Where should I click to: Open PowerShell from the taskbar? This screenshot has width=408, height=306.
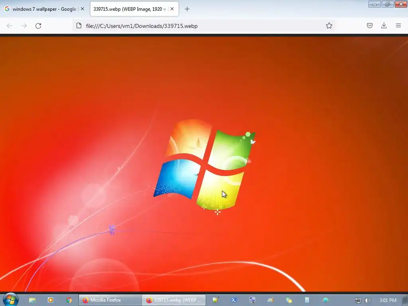(x=233, y=300)
